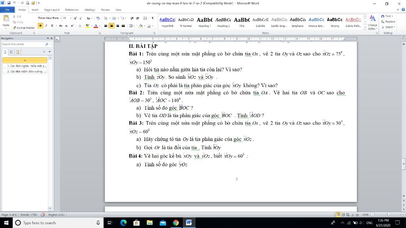Viewport: 406px width, 228px height.
Task: Click the Increase Indent icon
Action: pyautogui.click(x=138, y=18)
